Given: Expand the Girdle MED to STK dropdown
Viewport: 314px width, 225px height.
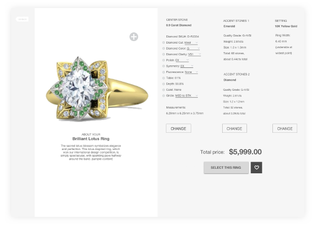Looking at the screenshot, I should [187, 96].
